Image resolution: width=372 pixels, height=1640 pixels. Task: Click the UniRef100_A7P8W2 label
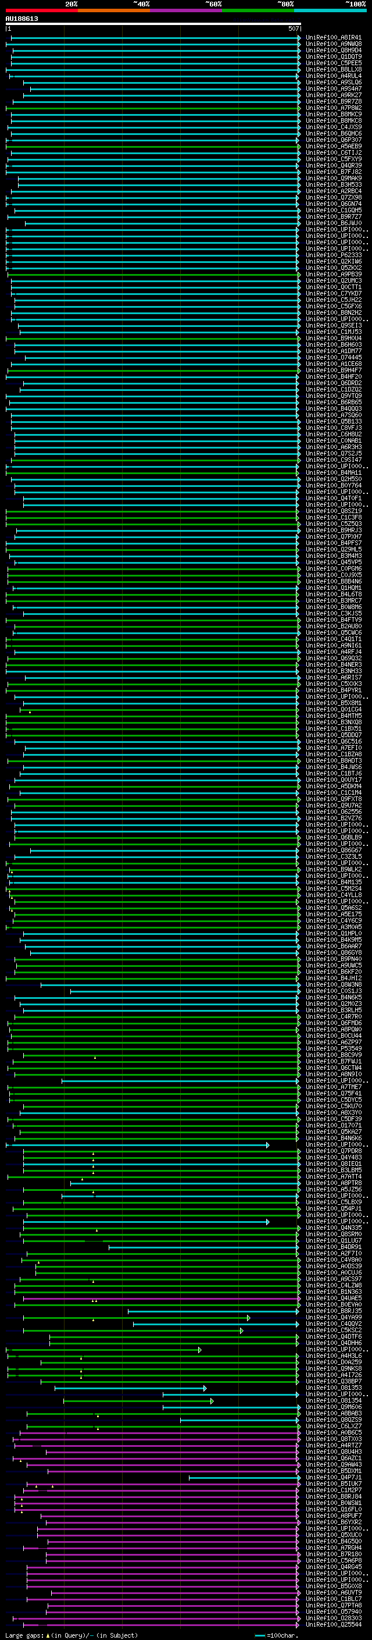[x=333, y=108]
